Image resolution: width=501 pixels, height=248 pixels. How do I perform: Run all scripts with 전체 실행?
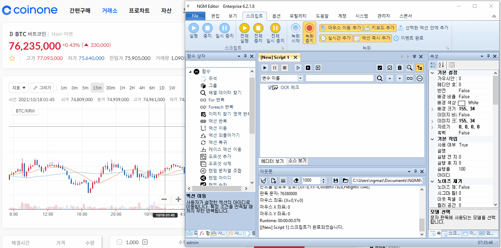244,33
